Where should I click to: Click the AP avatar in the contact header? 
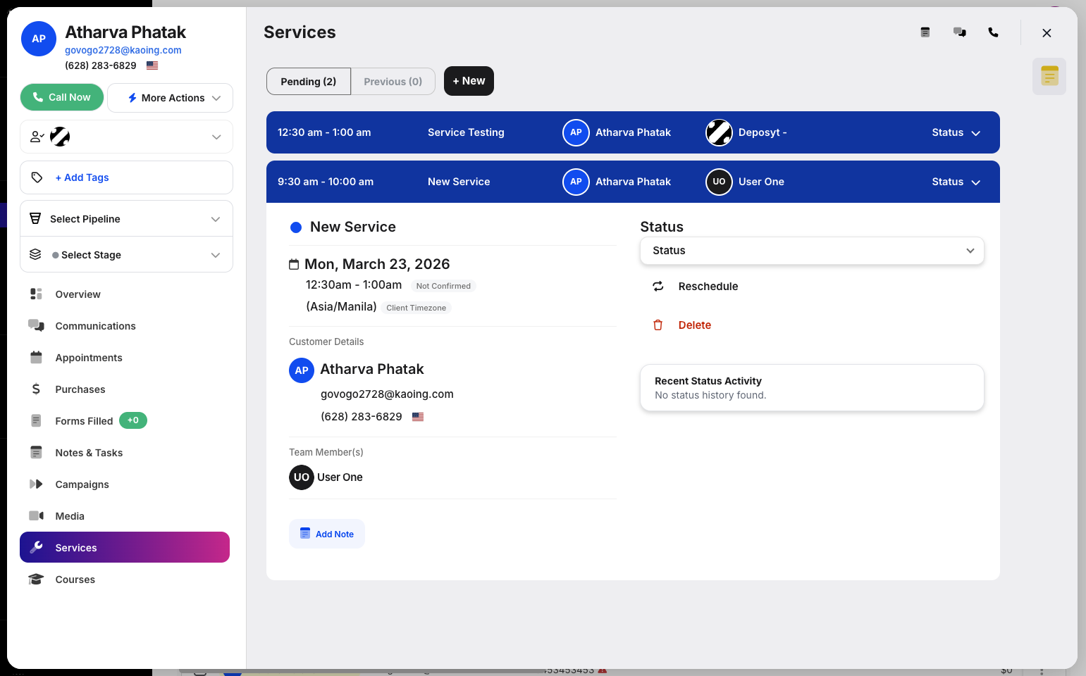[x=39, y=39]
